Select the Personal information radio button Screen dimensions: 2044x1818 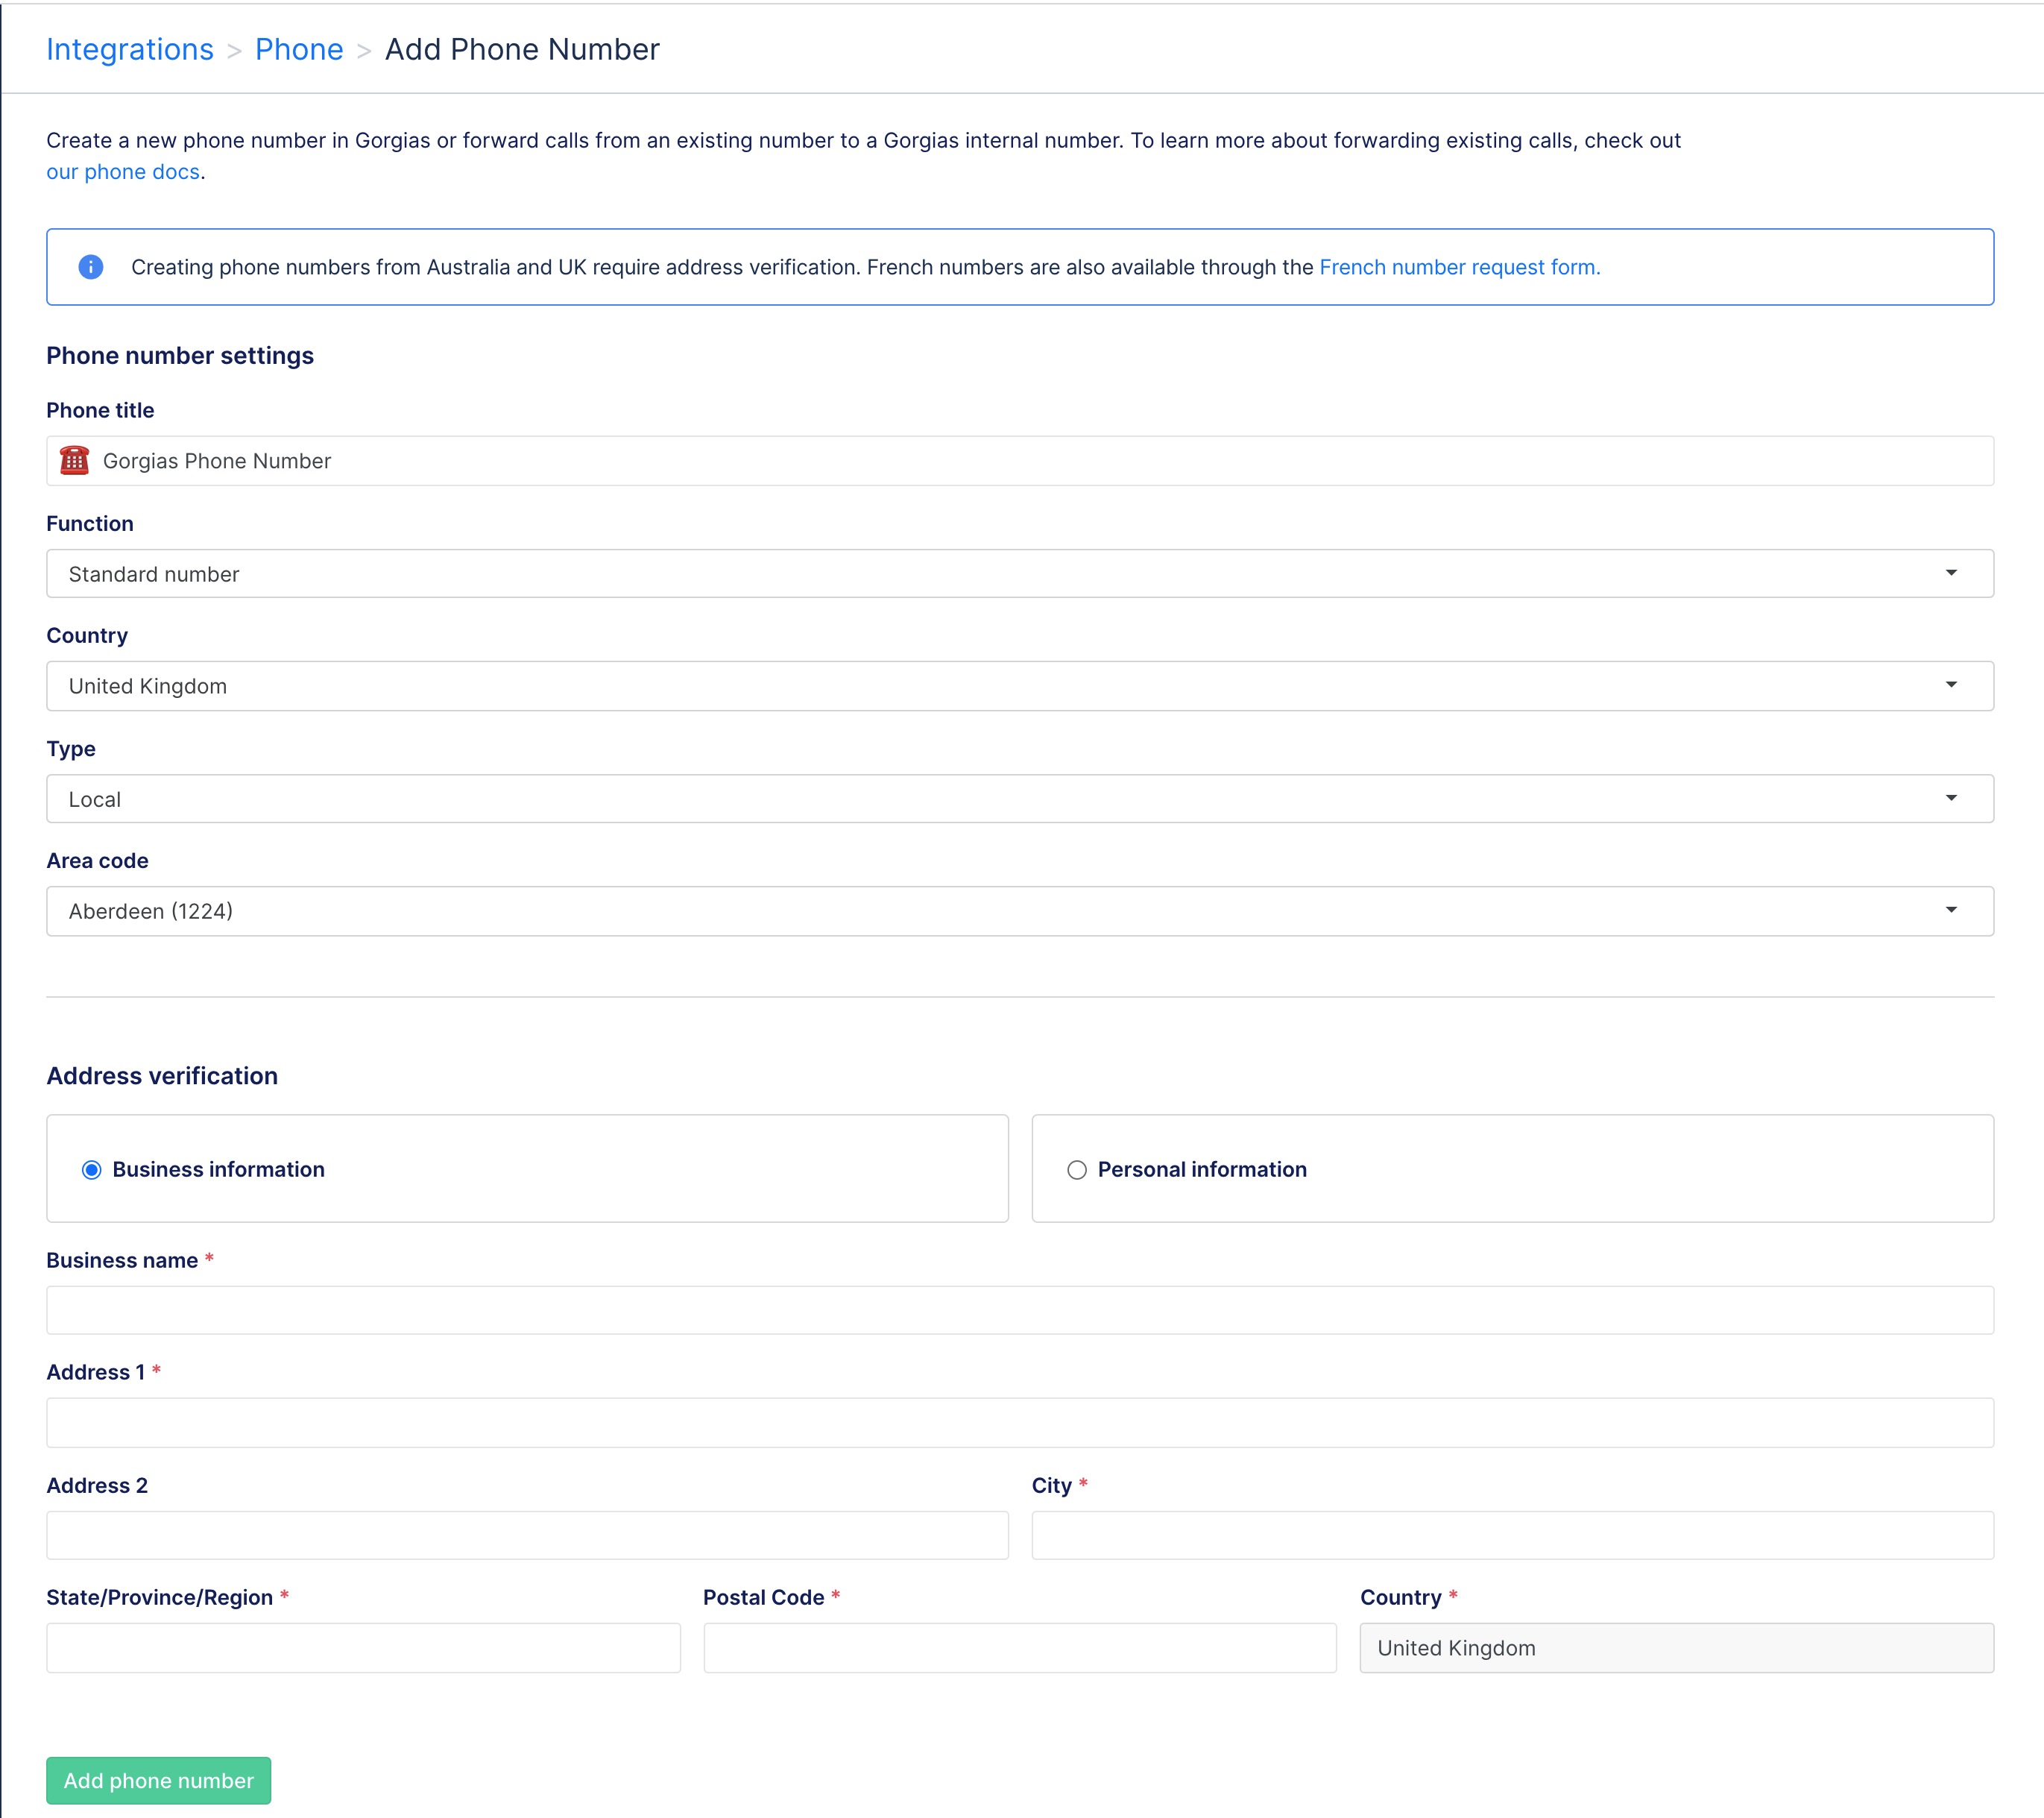(1077, 1170)
